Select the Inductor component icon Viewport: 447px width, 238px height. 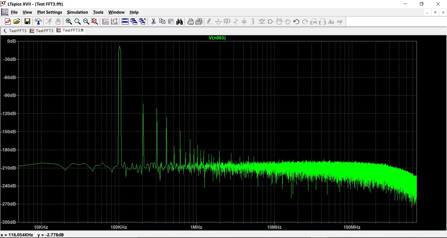(x=253, y=22)
